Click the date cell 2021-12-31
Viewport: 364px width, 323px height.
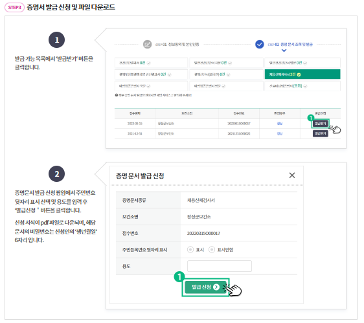pyautogui.click(x=135, y=133)
